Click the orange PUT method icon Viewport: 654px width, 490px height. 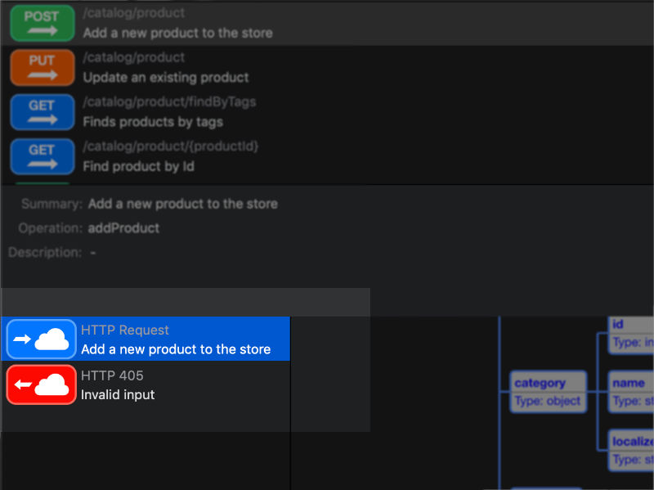coord(42,67)
